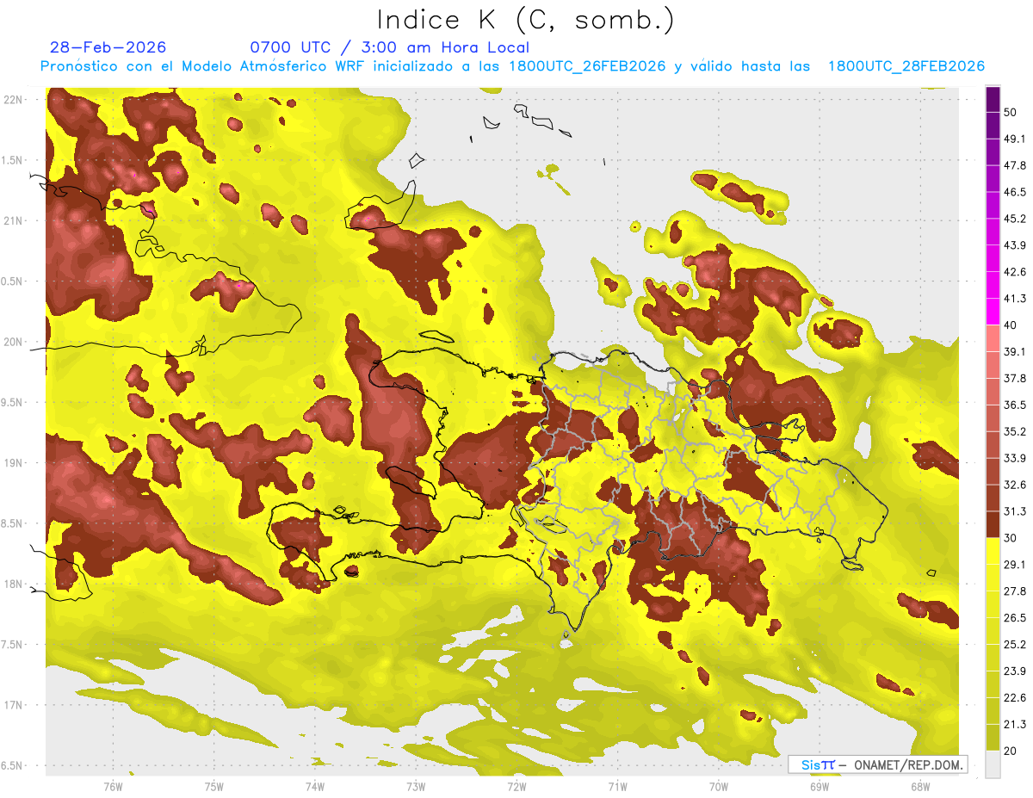Click the "17N" latitude label
The image size is (1033, 798).
tap(14, 704)
